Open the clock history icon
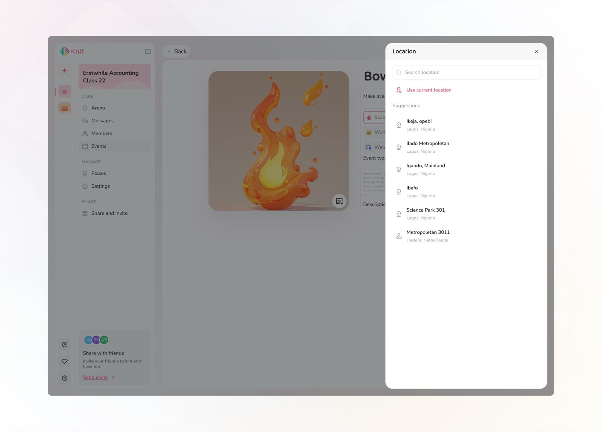The height and width of the screenshot is (432, 602). point(65,344)
